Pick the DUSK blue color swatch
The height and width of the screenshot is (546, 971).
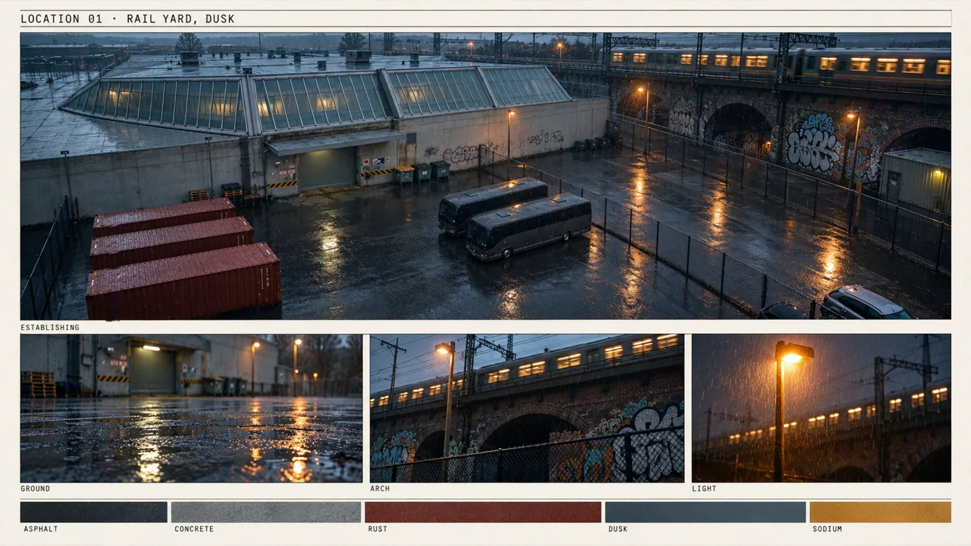point(705,512)
